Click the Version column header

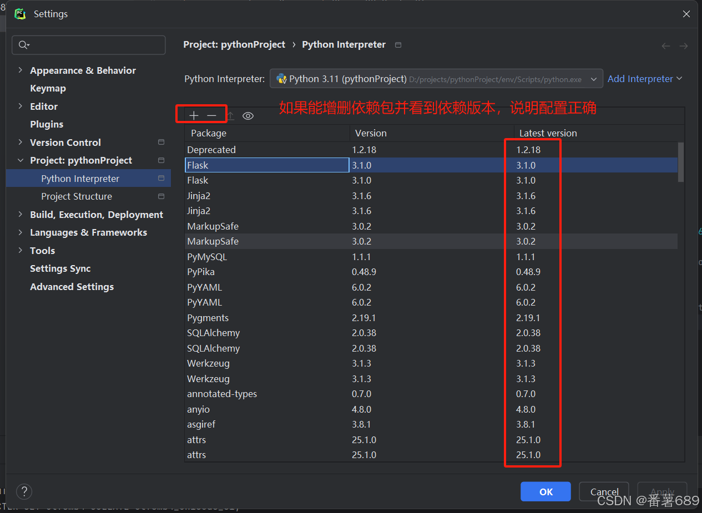point(431,133)
